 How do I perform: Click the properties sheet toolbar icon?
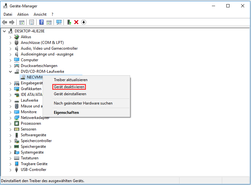pyautogui.click(x=31, y=22)
